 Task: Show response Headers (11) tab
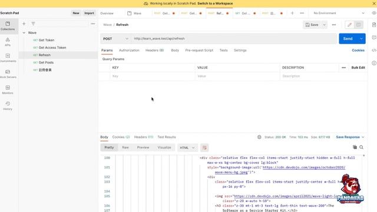(144, 137)
